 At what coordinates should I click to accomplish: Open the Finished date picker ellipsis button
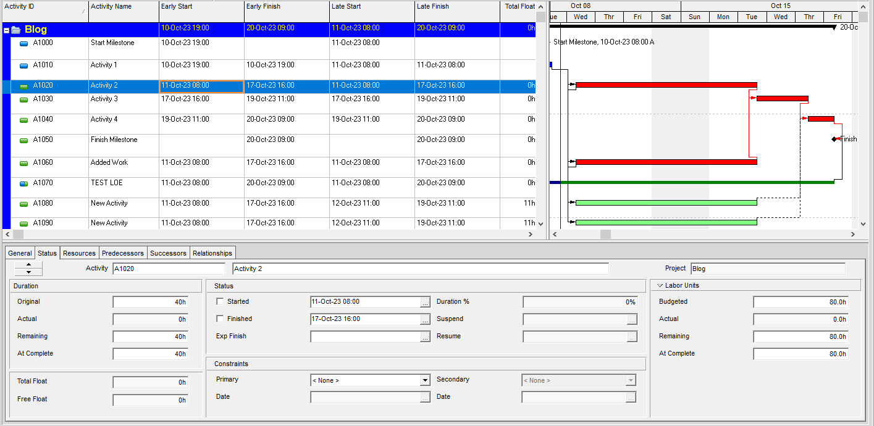425,319
